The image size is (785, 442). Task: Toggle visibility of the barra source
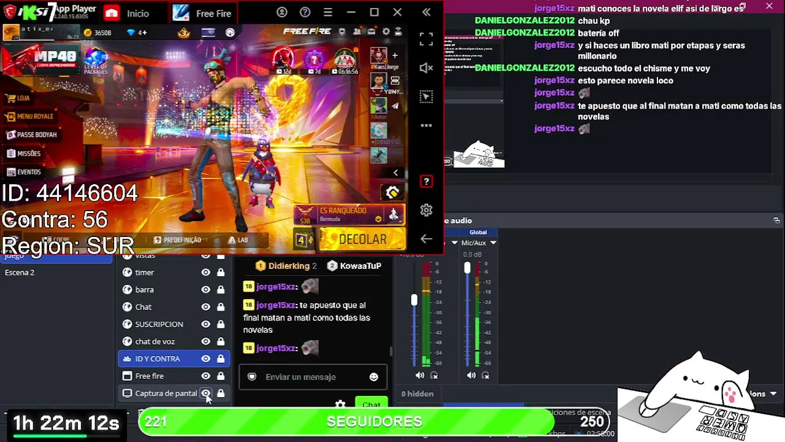click(205, 290)
